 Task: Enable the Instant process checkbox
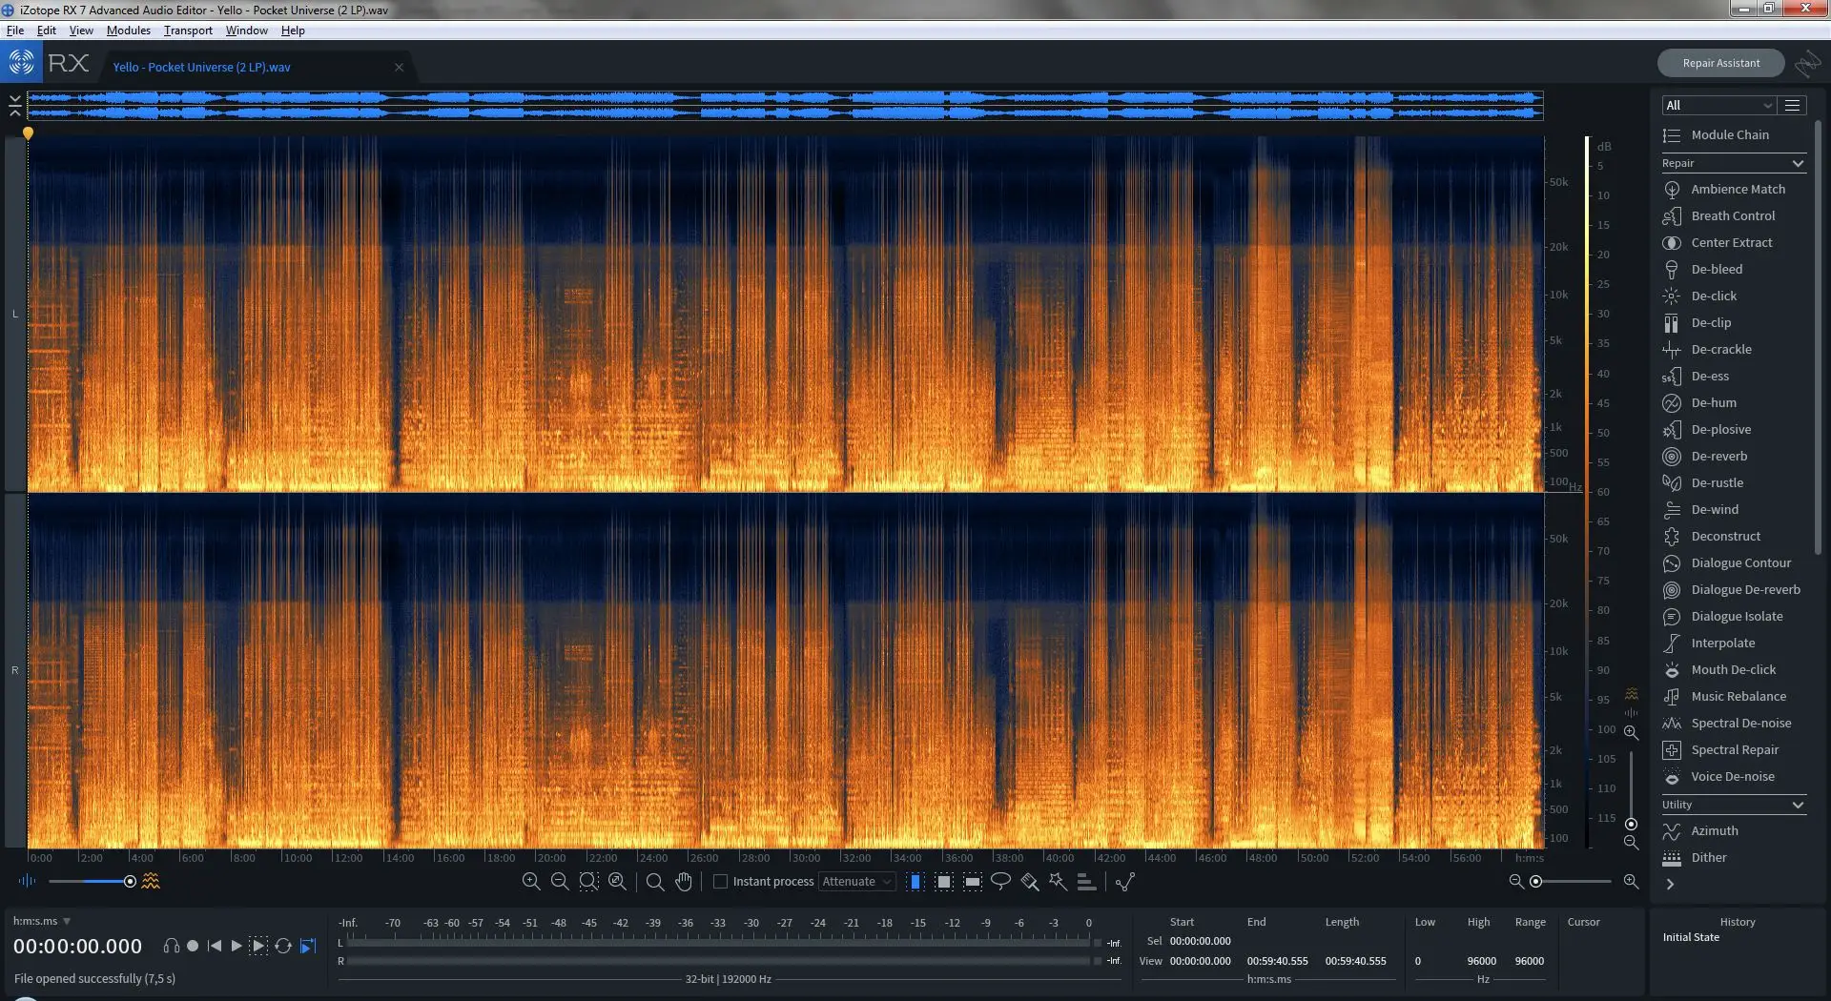tap(721, 881)
